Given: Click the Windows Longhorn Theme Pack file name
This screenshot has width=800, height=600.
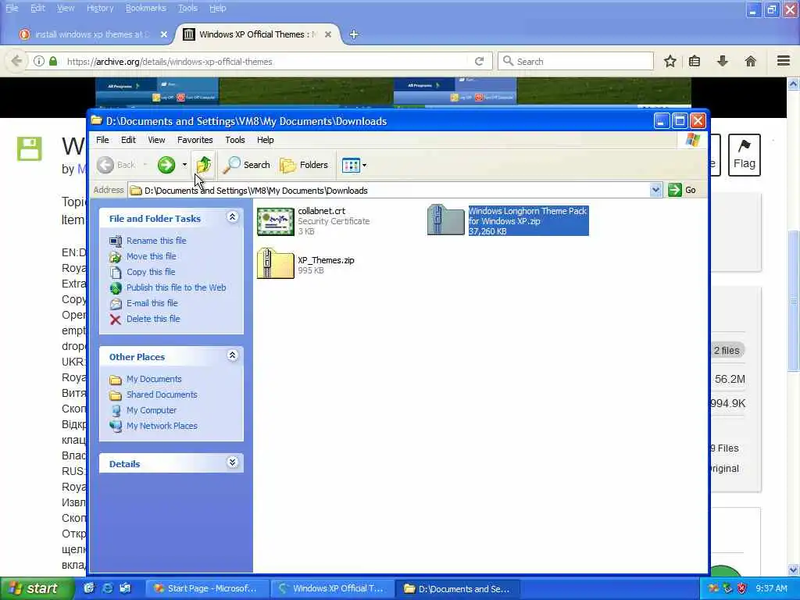Looking at the screenshot, I should [x=527, y=216].
